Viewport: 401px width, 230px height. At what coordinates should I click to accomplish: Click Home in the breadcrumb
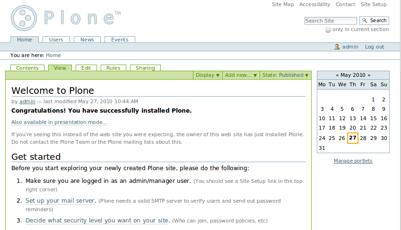[53, 55]
